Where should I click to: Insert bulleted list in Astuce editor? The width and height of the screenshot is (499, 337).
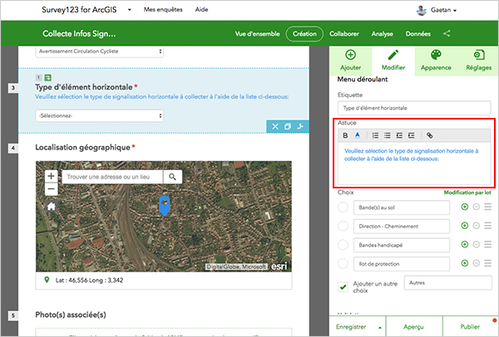[388, 135]
